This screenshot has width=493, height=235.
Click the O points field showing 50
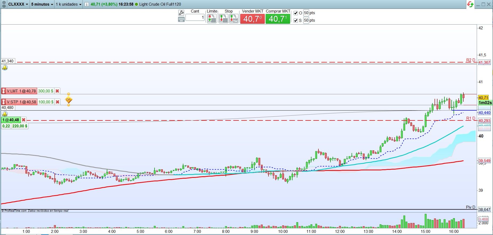(x=306, y=13)
